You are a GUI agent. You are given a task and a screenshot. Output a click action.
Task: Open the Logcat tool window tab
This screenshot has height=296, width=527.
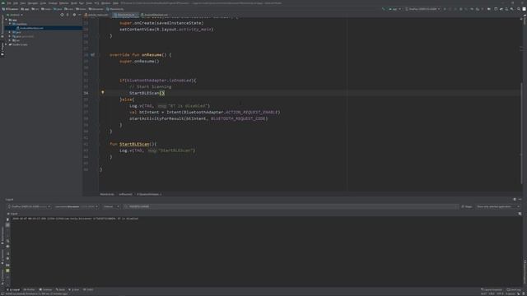pos(13,289)
